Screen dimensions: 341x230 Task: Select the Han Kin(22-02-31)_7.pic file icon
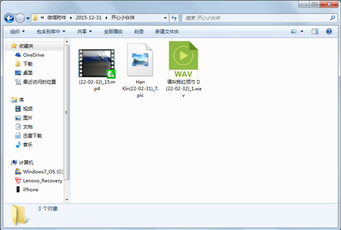coord(140,60)
